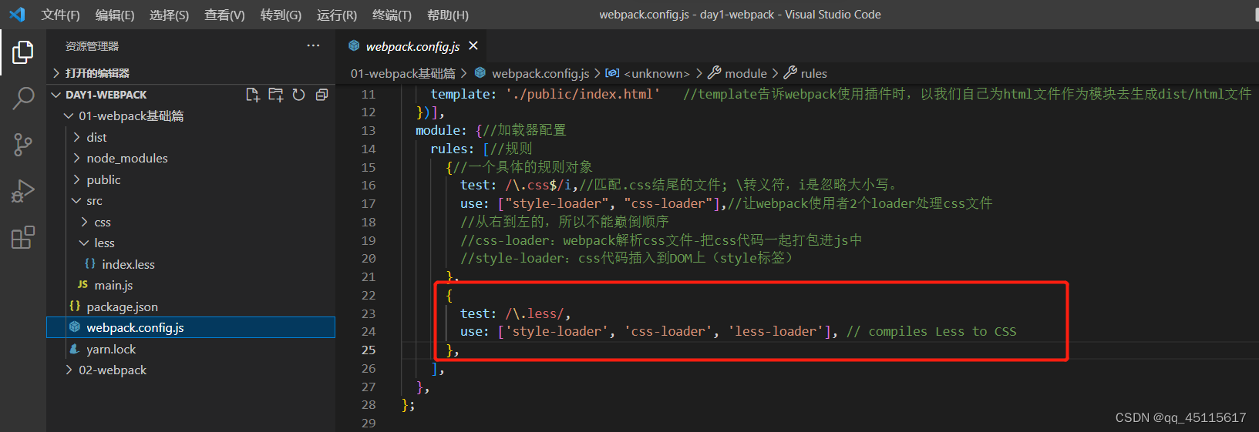Open package.json file

[191, 306]
